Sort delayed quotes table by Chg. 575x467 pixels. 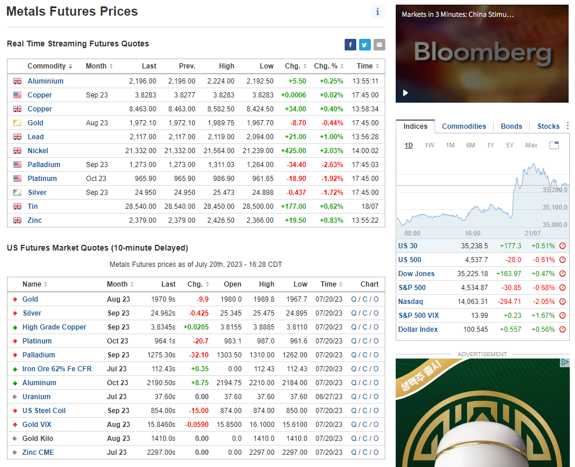(x=198, y=284)
